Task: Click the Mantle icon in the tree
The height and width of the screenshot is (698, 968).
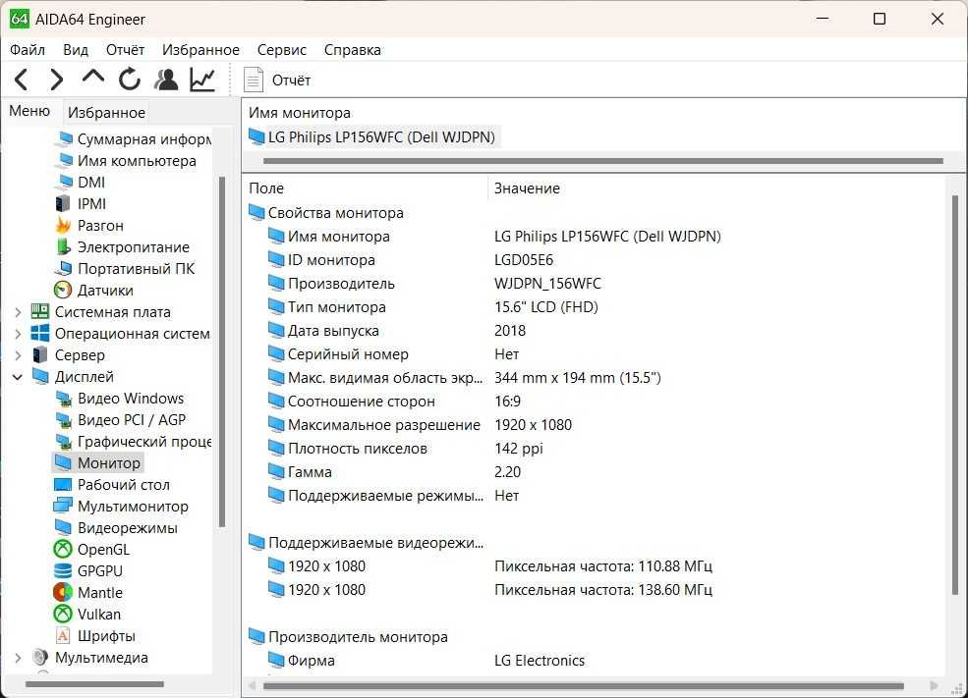Action: pos(63,593)
